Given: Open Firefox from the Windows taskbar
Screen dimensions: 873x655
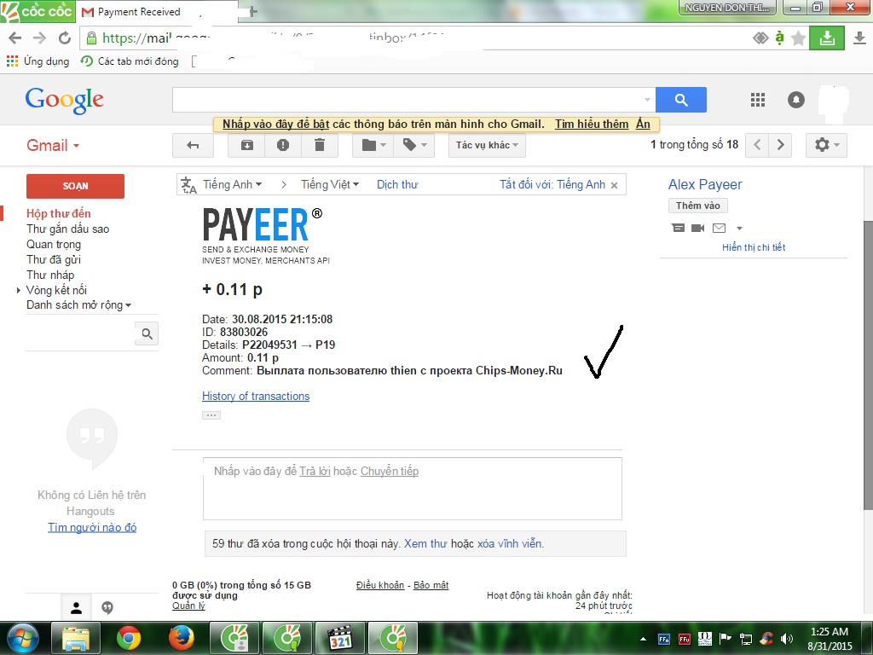Looking at the screenshot, I should (x=181, y=638).
